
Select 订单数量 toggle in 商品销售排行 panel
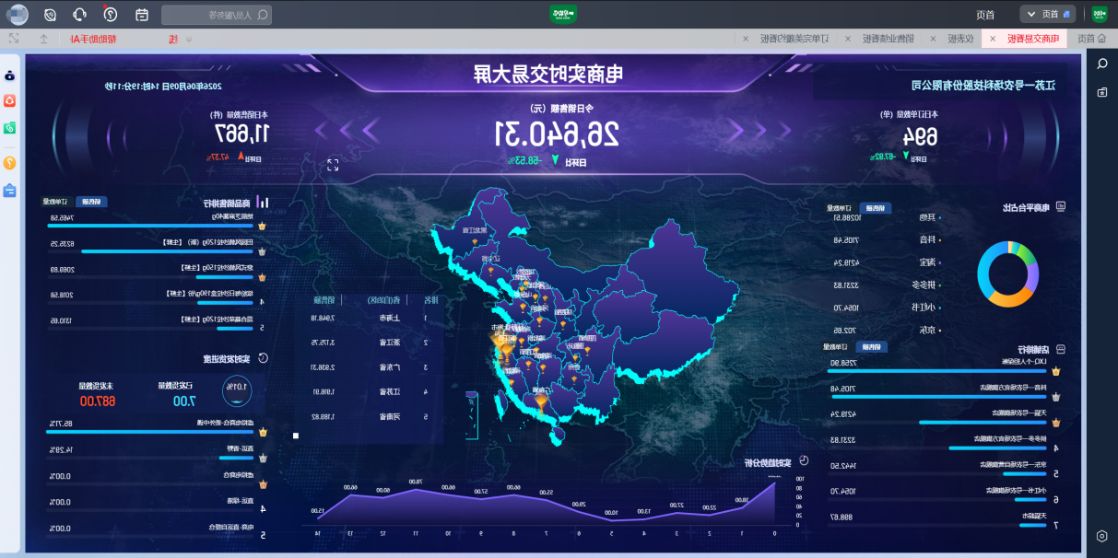pyautogui.click(x=57, y=201)
